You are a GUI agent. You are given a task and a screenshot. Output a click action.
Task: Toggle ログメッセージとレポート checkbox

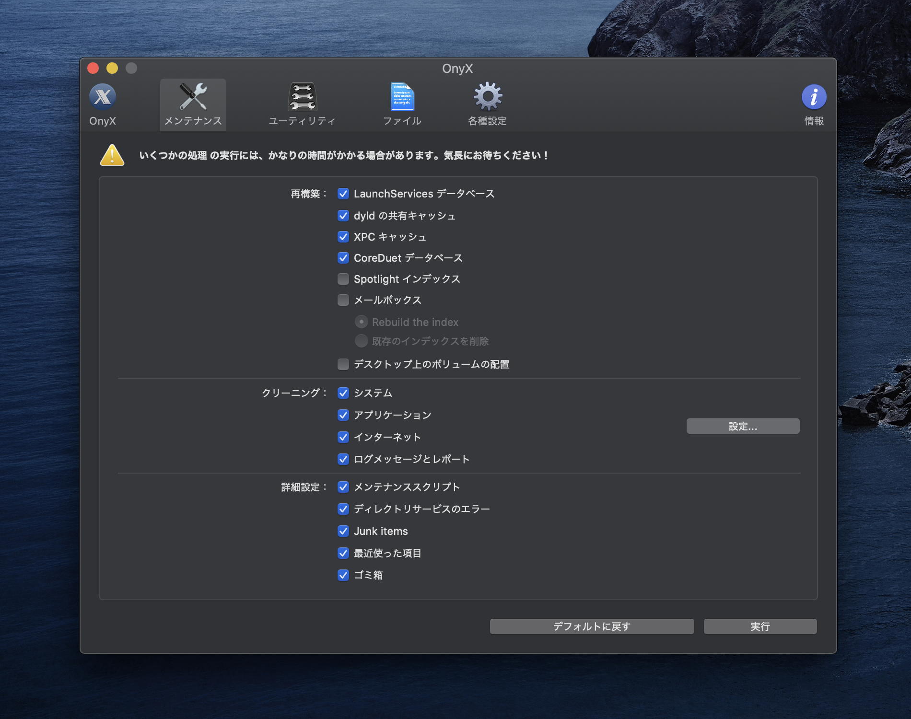343,459
